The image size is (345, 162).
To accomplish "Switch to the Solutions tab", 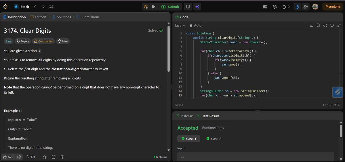I will click(x=62, y=17).
